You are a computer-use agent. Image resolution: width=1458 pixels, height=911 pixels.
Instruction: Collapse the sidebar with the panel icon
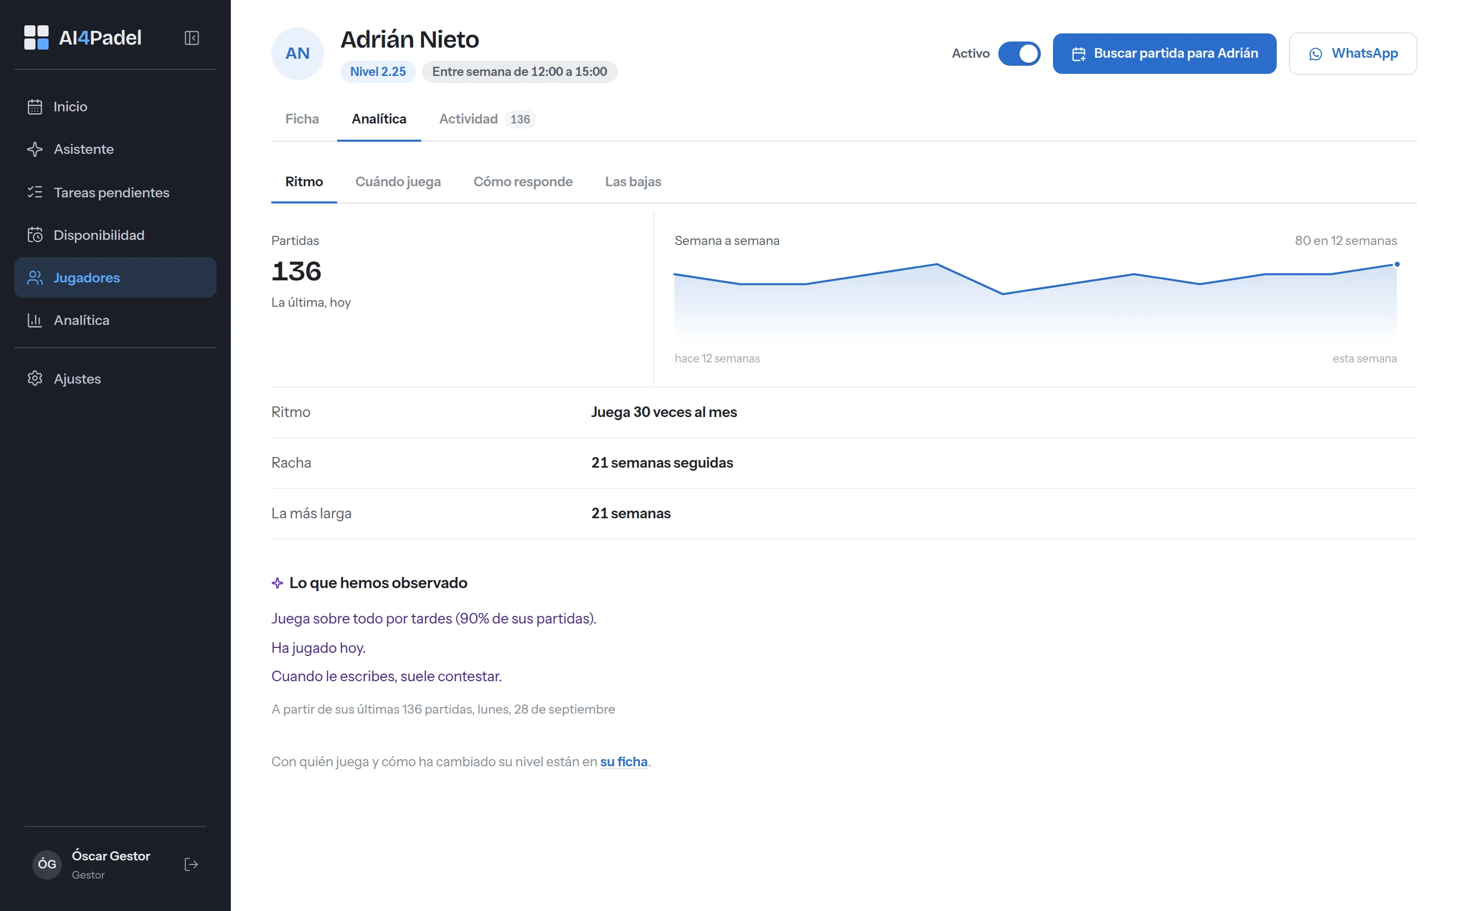(x=191, y=38)
